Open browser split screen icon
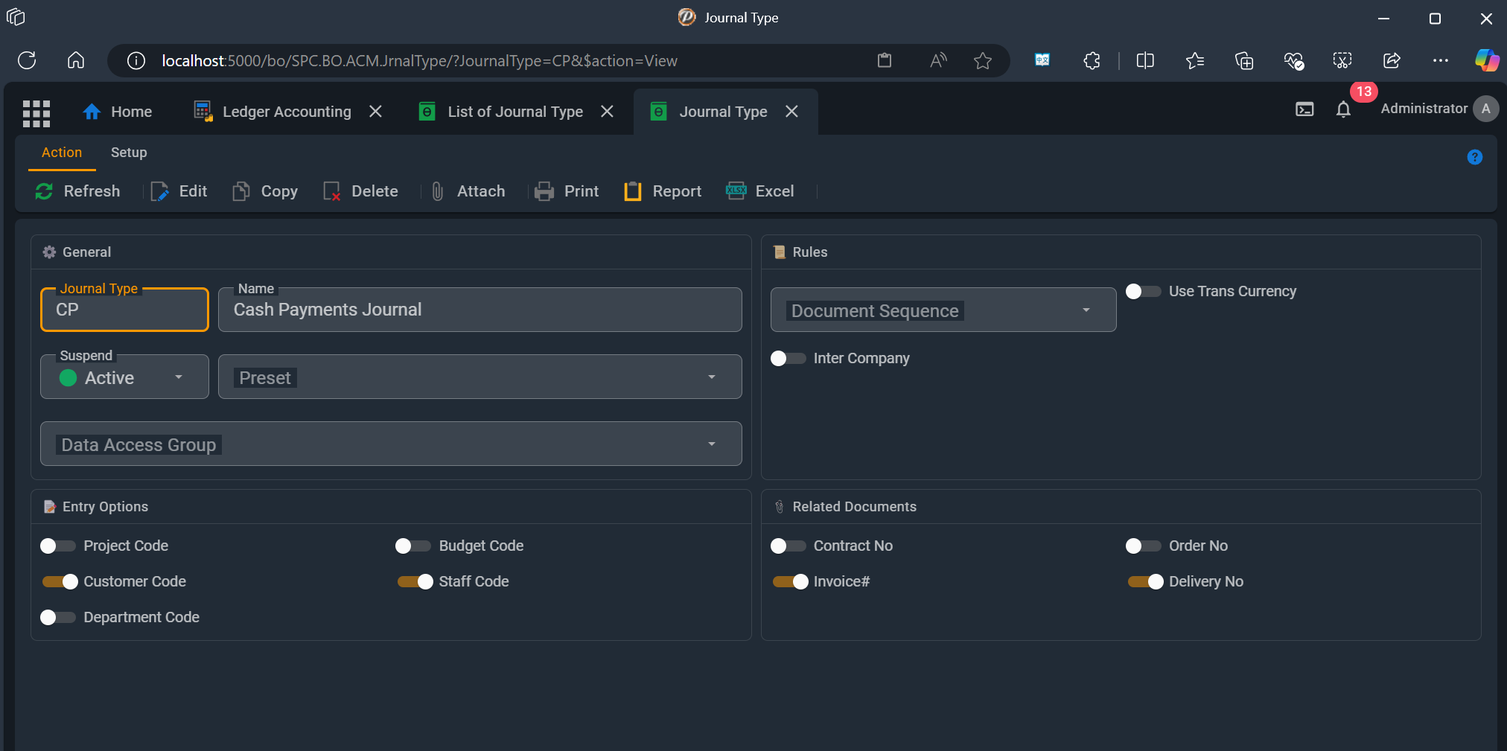 click(1145, 60)
